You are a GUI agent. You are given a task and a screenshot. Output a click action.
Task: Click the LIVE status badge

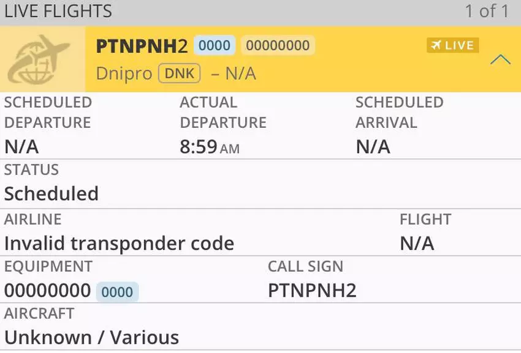452,45
